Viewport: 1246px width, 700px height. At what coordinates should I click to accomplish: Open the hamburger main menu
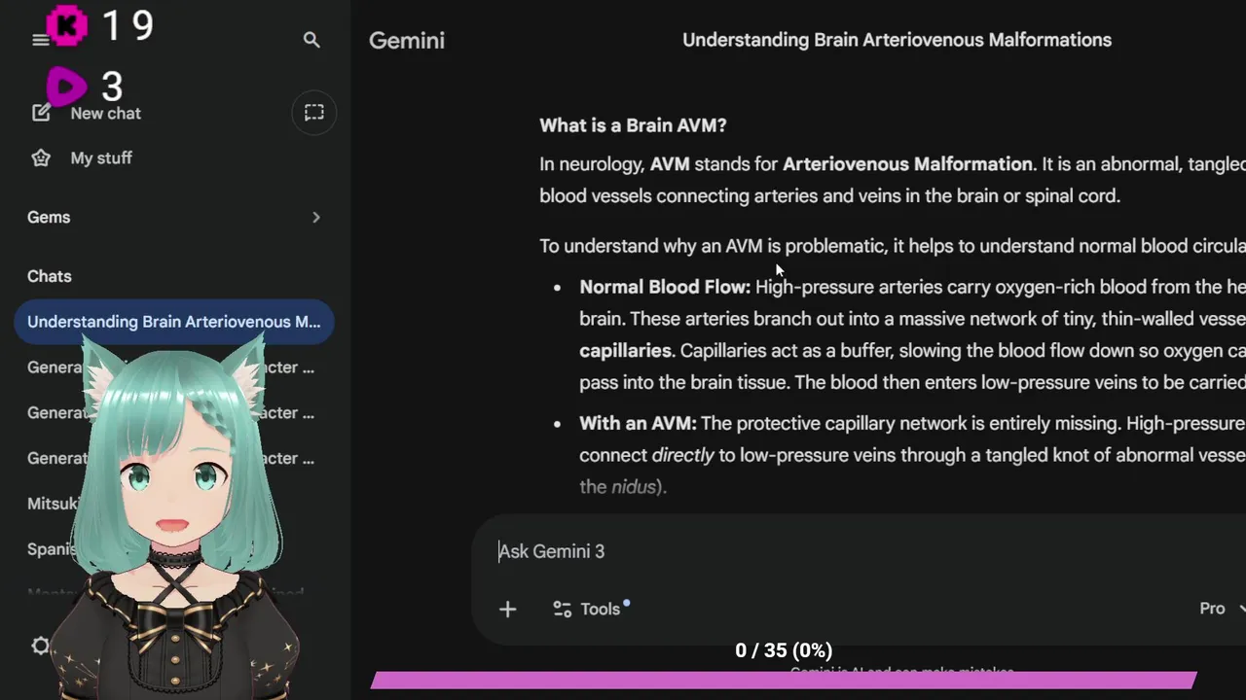pos(40,40)
